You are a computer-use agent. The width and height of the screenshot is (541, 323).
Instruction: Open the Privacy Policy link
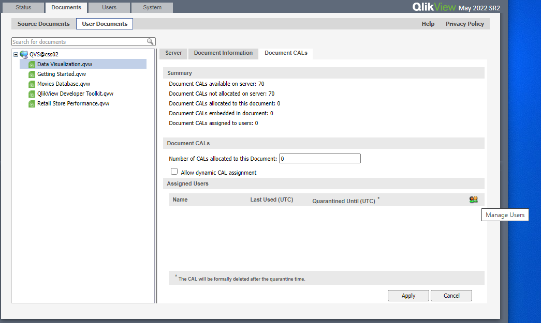click(465, 24)
